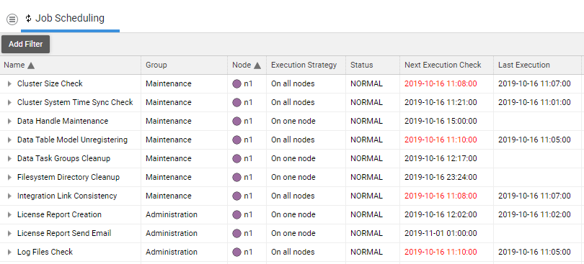
Task: Click red next check time of Log Files Check
Action: (441, 252)
